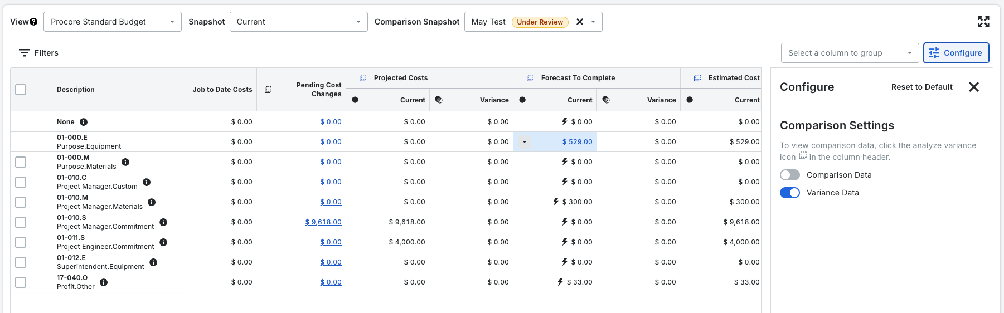Enable the Comparison Data toggle

coord(790,175)
